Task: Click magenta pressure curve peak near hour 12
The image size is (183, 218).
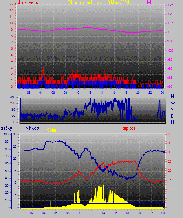Action: click(x=88, y=27)
